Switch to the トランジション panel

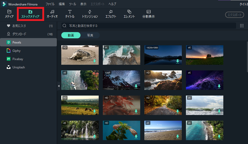(90, 14)
